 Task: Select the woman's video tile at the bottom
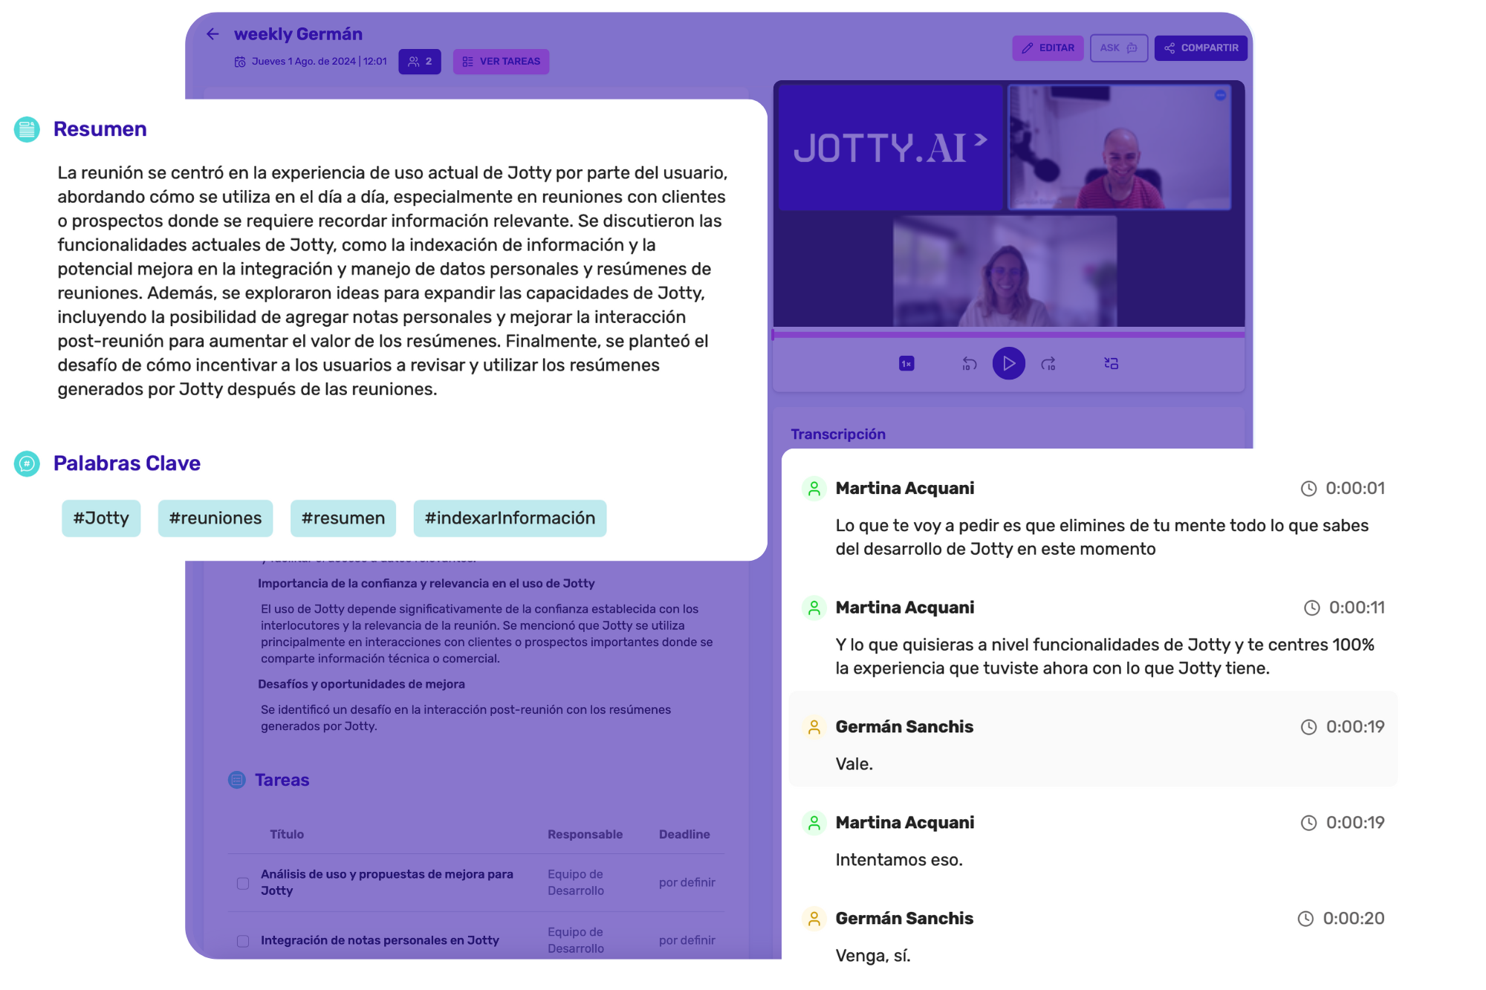click(x=1005, y=271)
